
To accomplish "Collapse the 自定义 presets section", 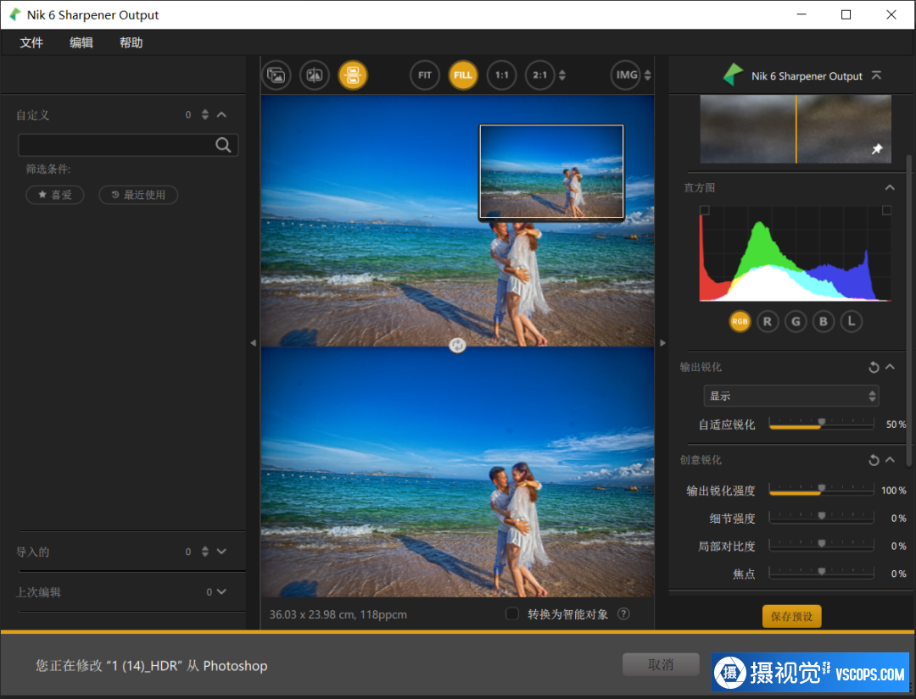I will coord(221,115).
